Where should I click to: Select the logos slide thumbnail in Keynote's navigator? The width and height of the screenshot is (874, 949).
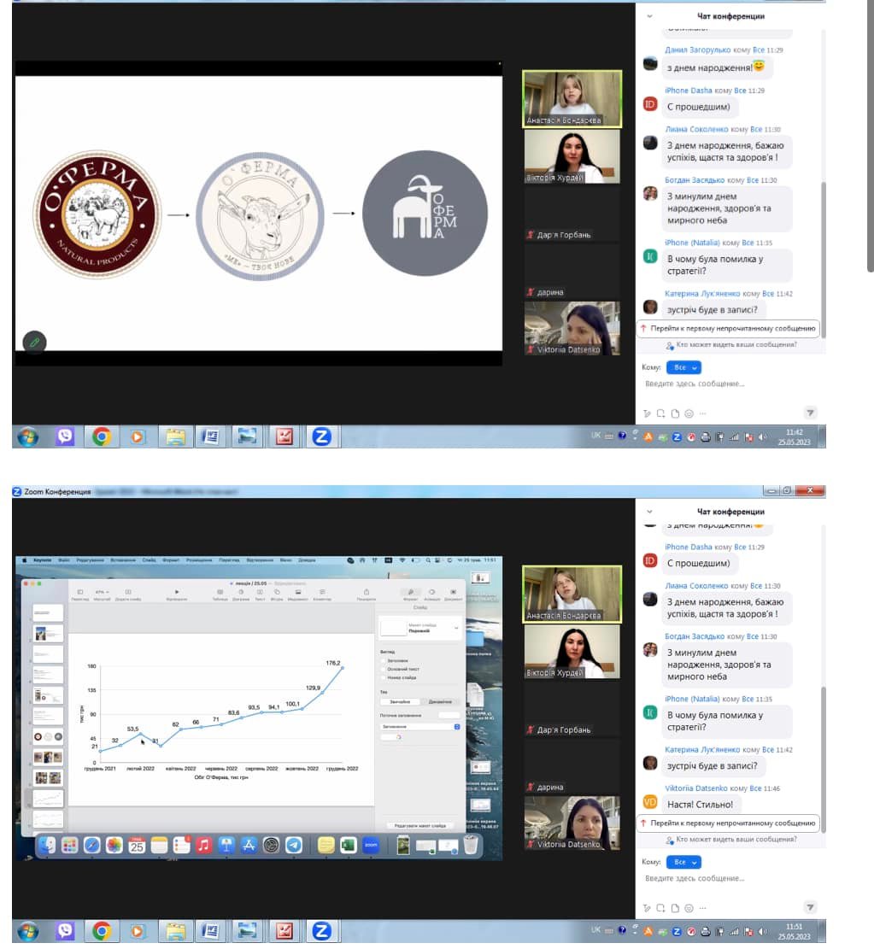[49, 736]
